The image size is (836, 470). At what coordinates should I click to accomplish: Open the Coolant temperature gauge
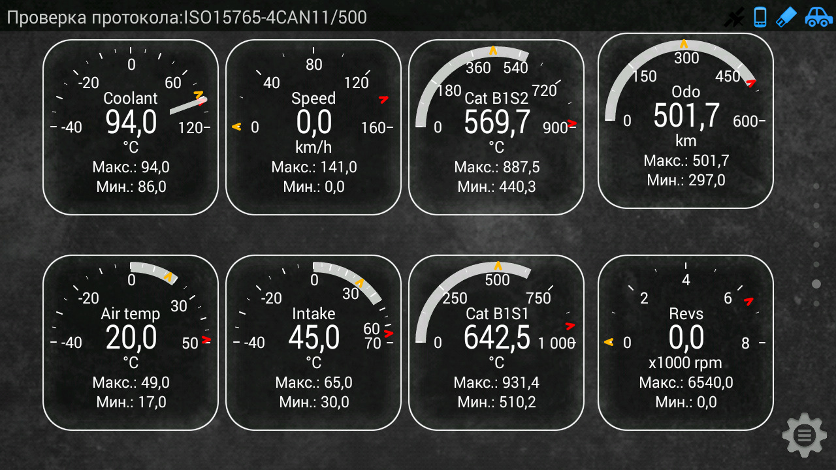(131, 127)
